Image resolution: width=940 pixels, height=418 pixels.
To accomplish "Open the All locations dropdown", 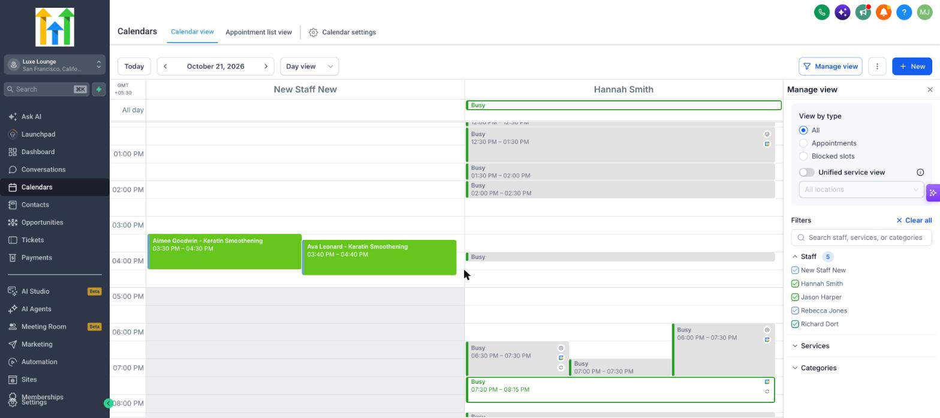I will click(x=861, y=190).
